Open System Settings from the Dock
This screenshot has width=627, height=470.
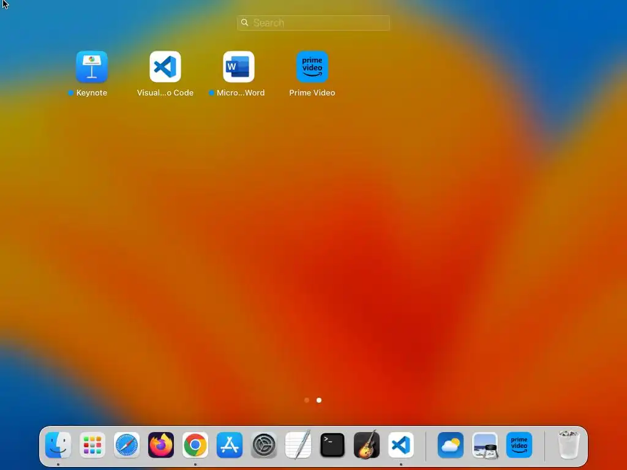pyautogui.click(x=264, y=445)
